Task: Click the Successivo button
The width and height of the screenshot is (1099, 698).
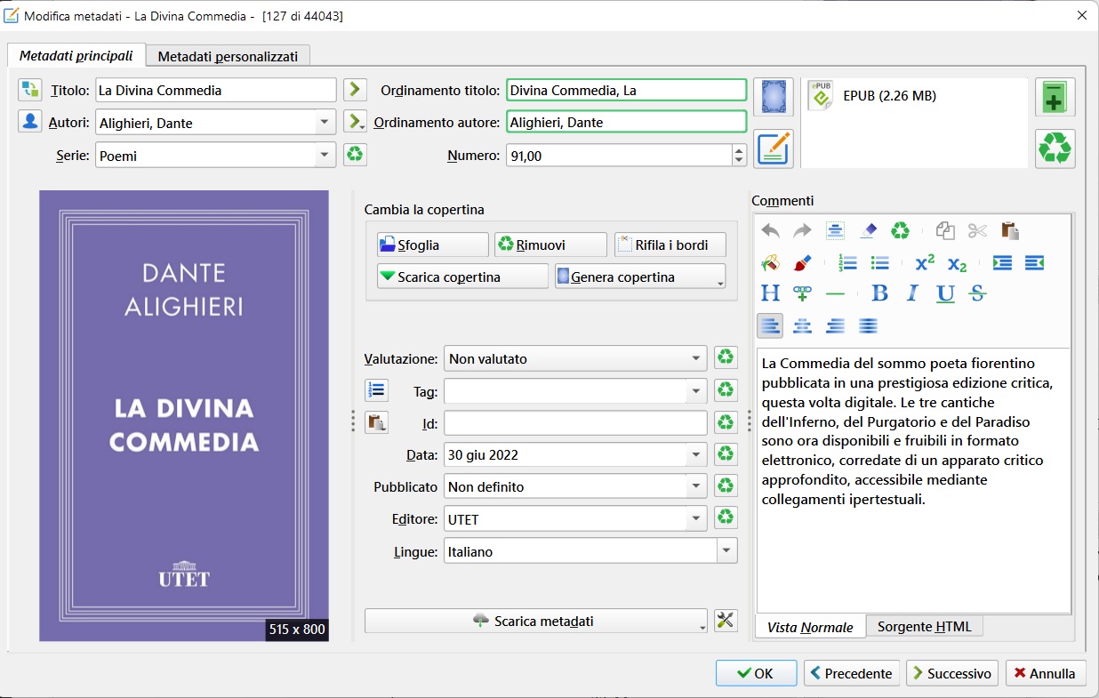Action: (951, 673)
